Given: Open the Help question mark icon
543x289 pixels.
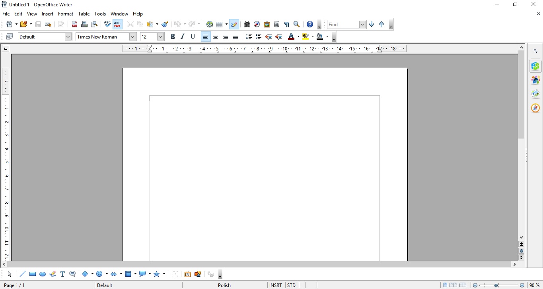Looking at the screenshot, I should pyautogui.click(x=310, y=25).
